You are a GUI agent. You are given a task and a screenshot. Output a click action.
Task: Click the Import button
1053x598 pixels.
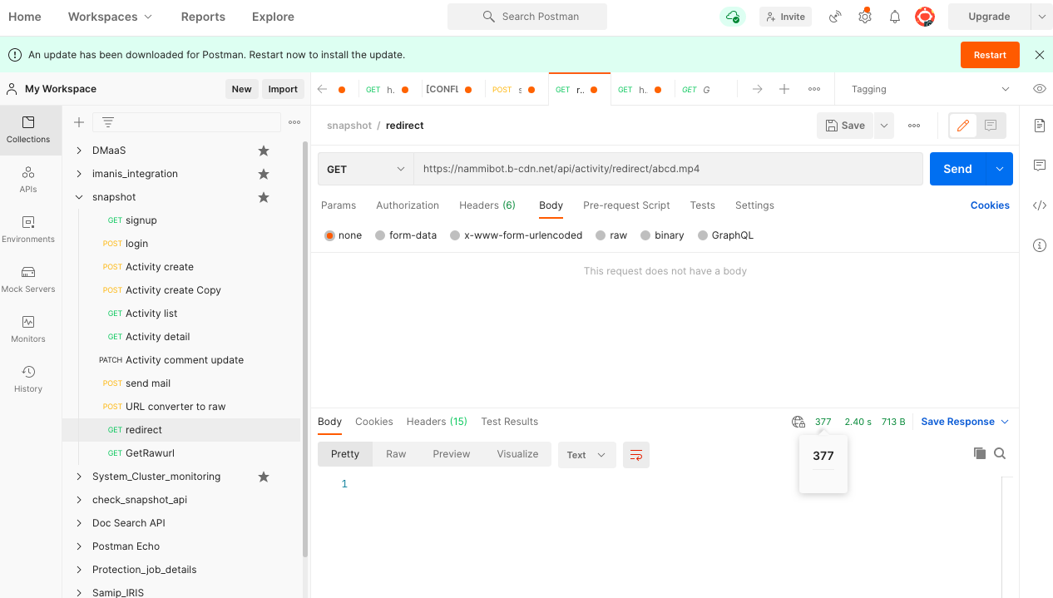[283, 89]
